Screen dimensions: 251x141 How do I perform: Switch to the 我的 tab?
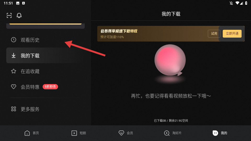(220, 133)
